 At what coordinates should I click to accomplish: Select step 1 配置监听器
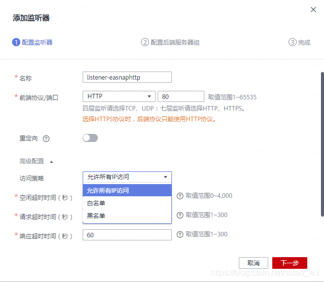[32, 43]
